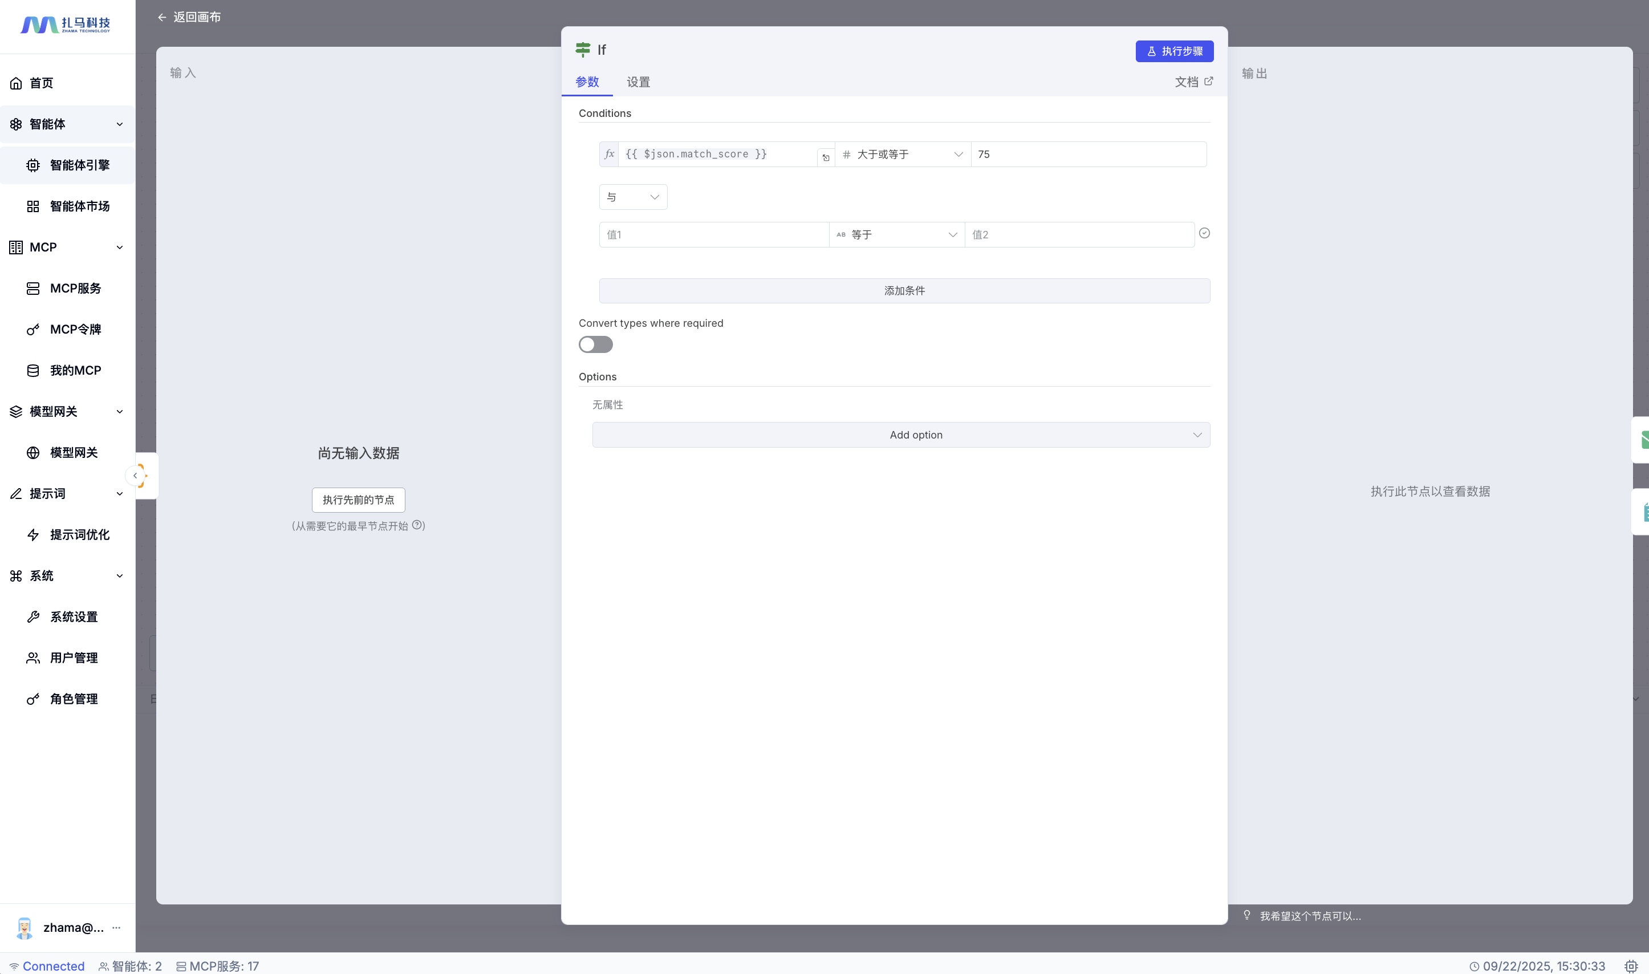Toggle Convert types where required switch
This screenshot has width=1649, height=974.
coord(595,344)
